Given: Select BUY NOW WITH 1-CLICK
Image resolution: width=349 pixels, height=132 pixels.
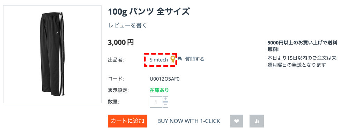Looking at the screenshot, I should [188, 121].
